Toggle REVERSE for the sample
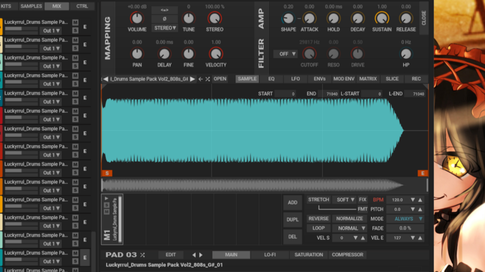Viewport: 485px width, 272px height. (319, 219)
